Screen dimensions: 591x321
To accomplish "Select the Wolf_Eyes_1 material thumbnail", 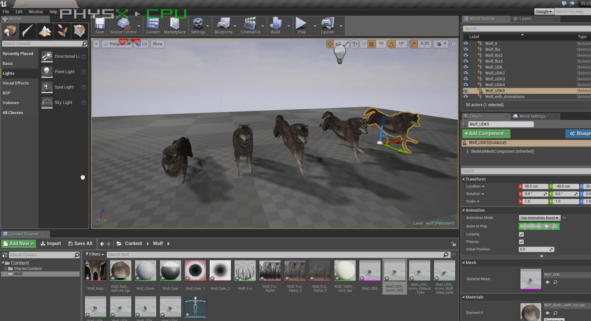I will point(195,271).
